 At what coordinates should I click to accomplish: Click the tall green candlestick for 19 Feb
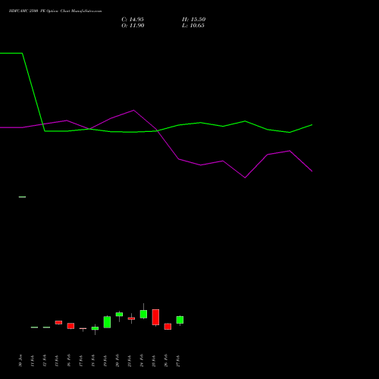coord(107,322)
